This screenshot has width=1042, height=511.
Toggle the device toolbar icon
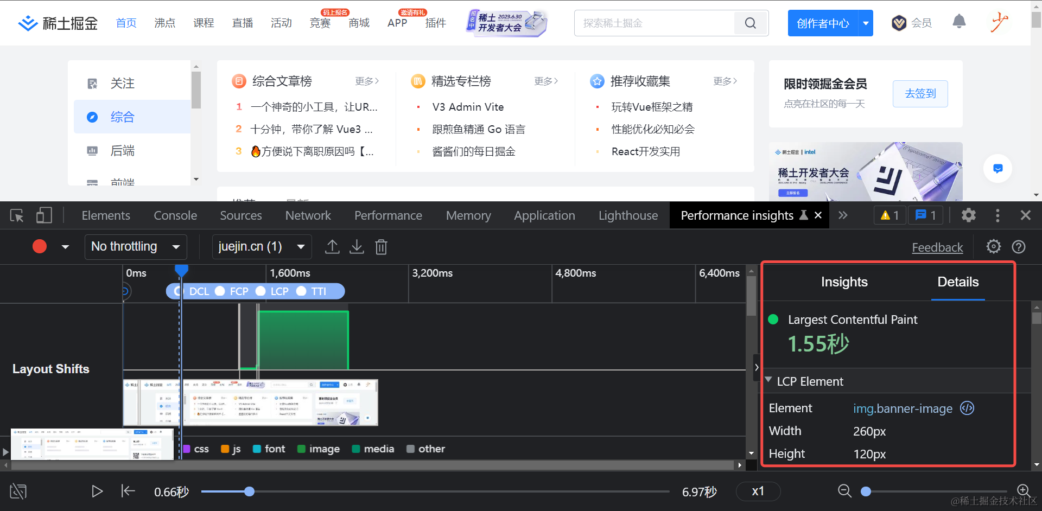click(44, 216)
